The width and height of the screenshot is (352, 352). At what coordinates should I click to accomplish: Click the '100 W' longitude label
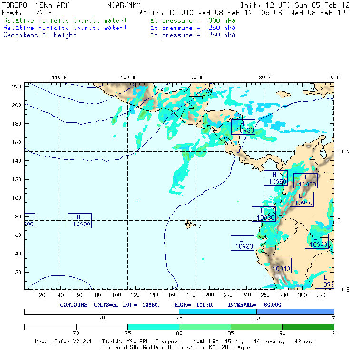coord(128,78)
